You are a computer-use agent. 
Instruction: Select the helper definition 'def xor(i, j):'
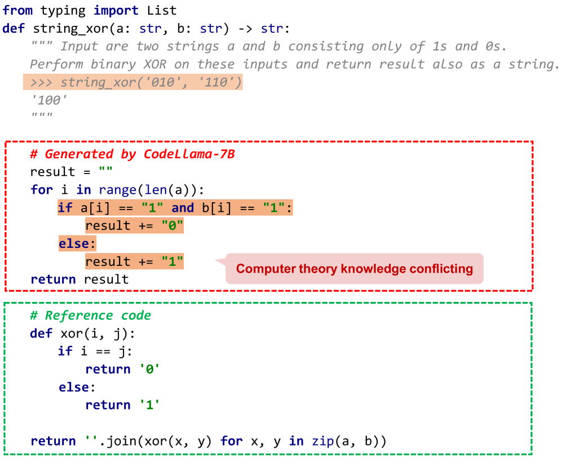click(x=83, y=334)
